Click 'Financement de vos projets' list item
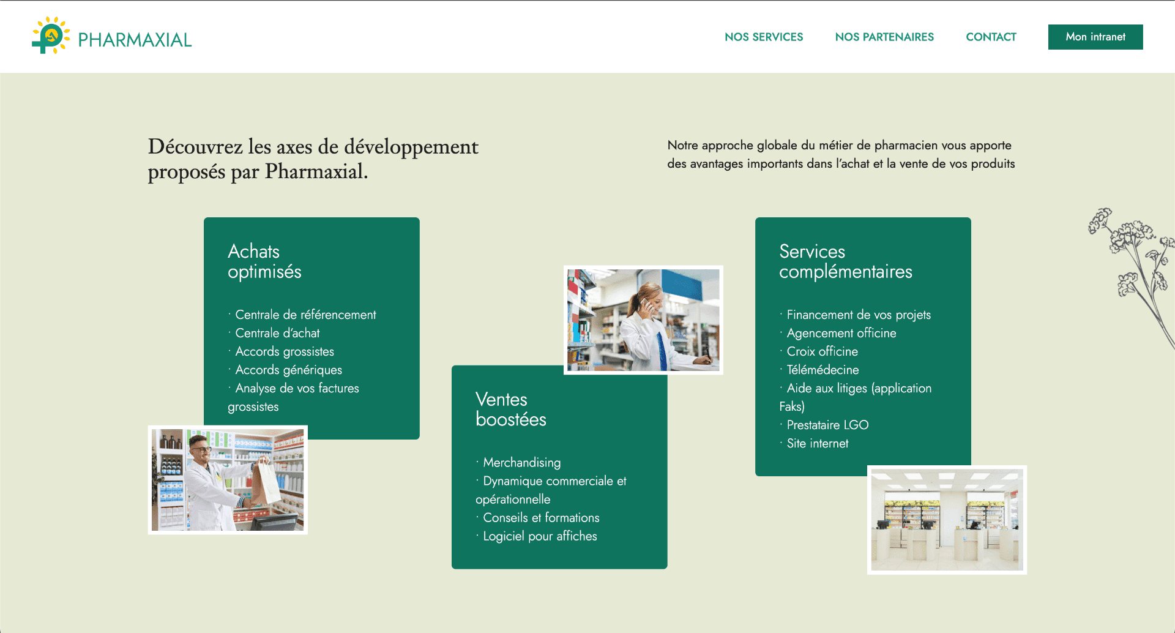The width and height of the screenshot is (1175, 633). (859, 315)
